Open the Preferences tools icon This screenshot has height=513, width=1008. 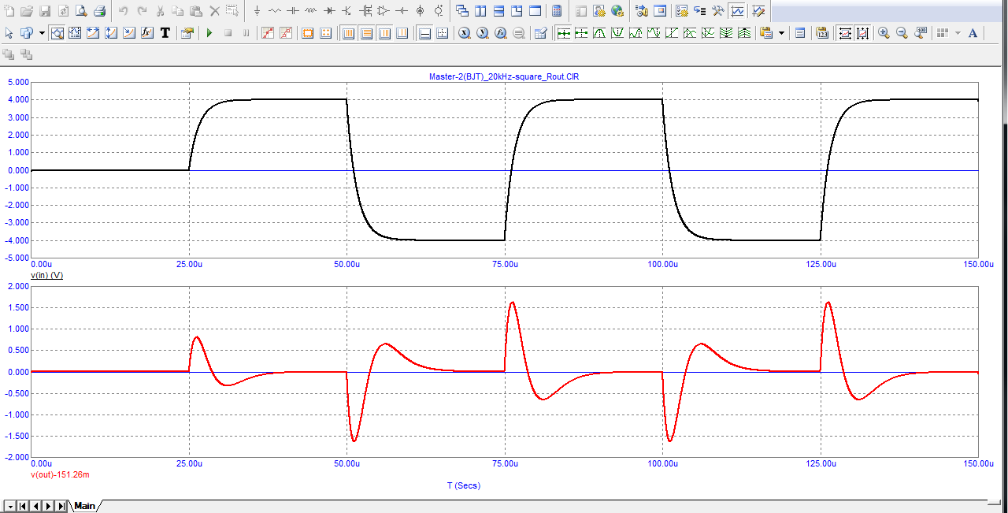tap(718, 11)
